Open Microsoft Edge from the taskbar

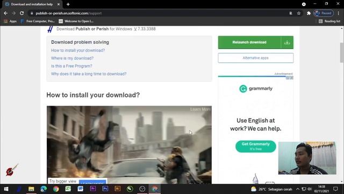pyautogui.click(x=44, y=189)
